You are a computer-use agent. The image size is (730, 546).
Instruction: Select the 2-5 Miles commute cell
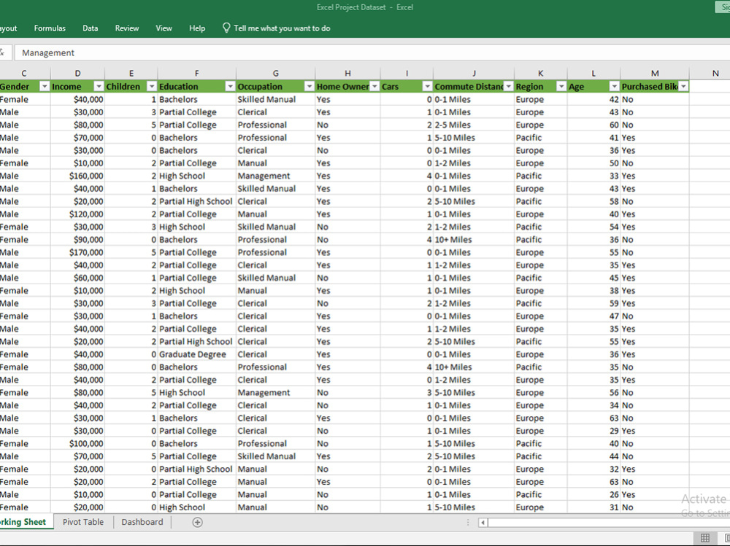474,125
